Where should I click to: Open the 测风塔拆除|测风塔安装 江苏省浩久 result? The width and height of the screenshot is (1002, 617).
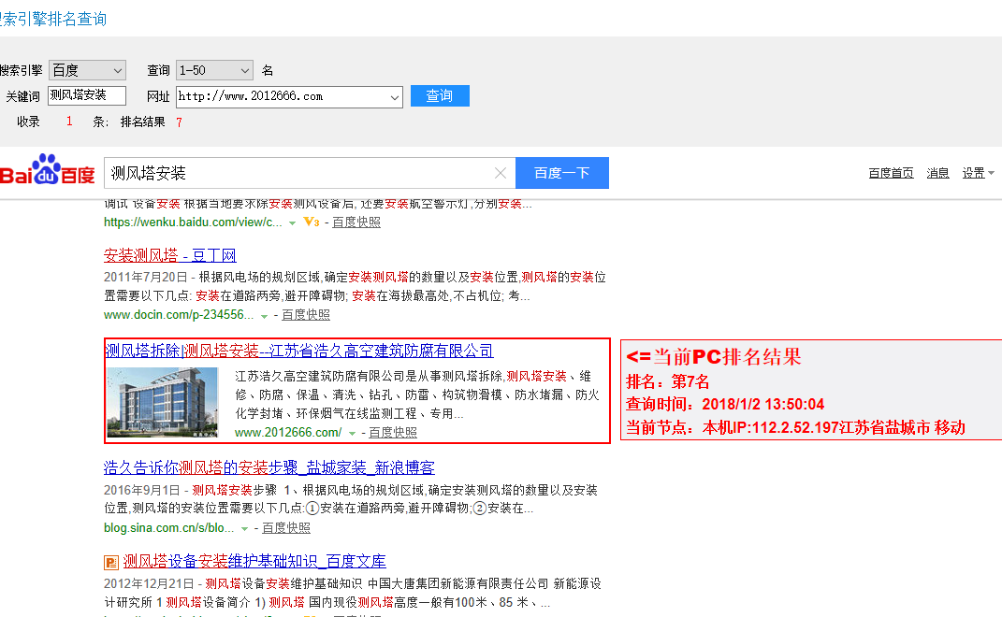coord(299,351)
